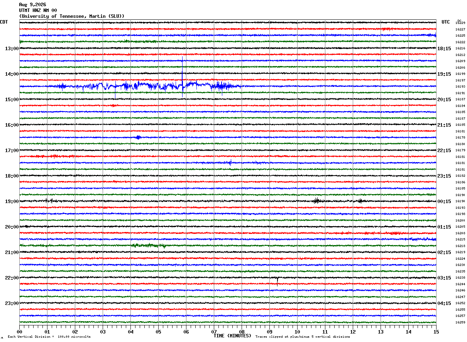Click the vertical division microvolts note

(x=49, y=337)
